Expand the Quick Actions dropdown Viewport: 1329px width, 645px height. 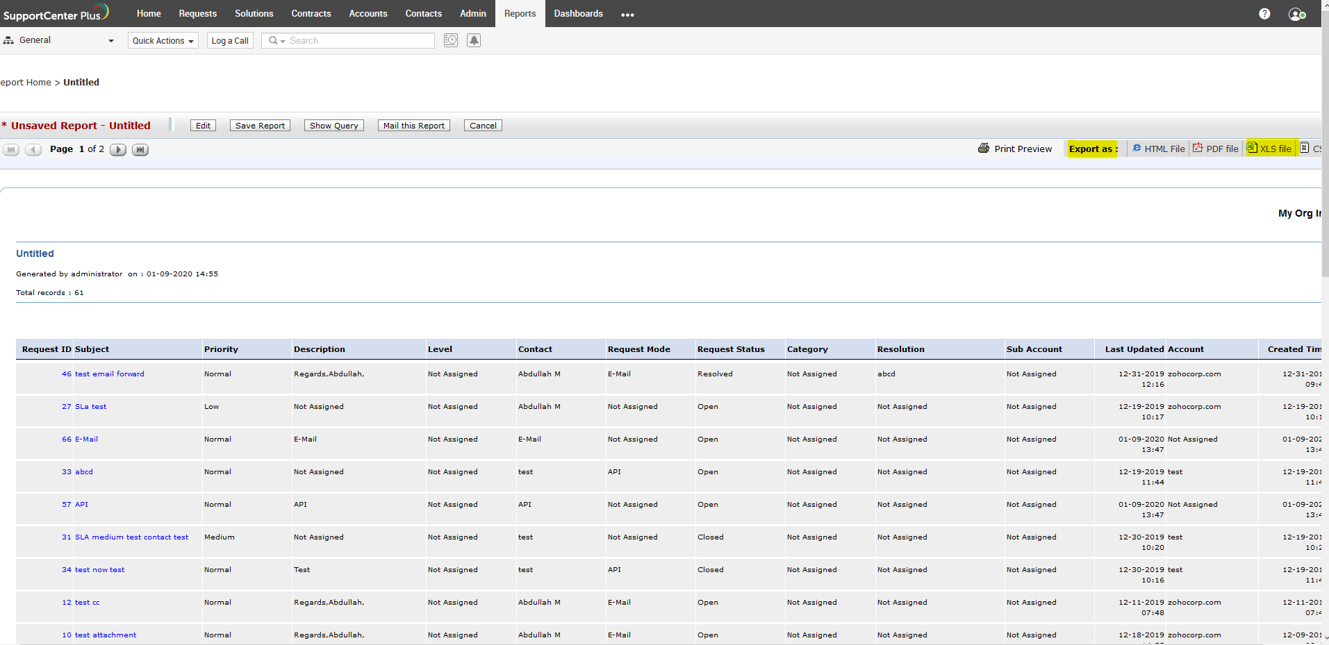click(163, 41)
